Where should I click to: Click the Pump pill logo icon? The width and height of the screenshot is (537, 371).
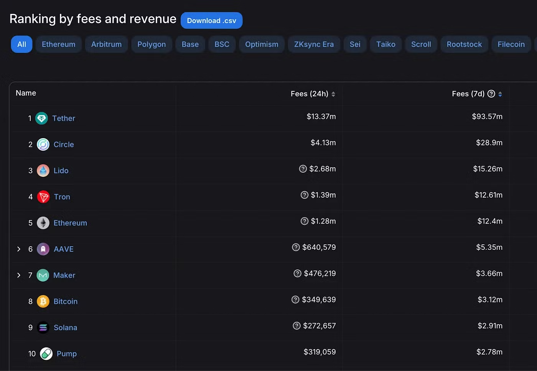click(46, 353)
